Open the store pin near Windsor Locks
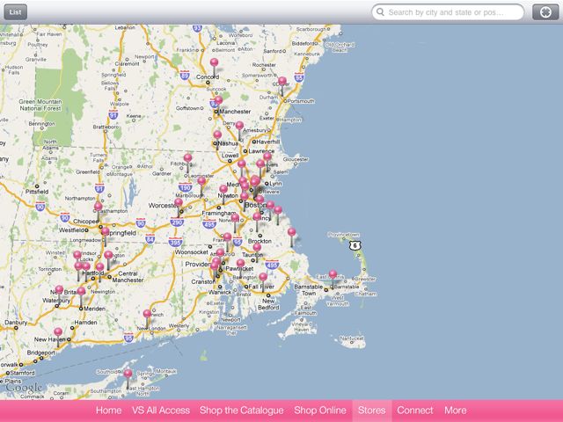563x422 pixels. [x=77, y=255]
